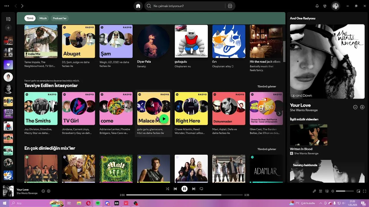
Task: Open the Right Here radio card
Action: [191, 114]
